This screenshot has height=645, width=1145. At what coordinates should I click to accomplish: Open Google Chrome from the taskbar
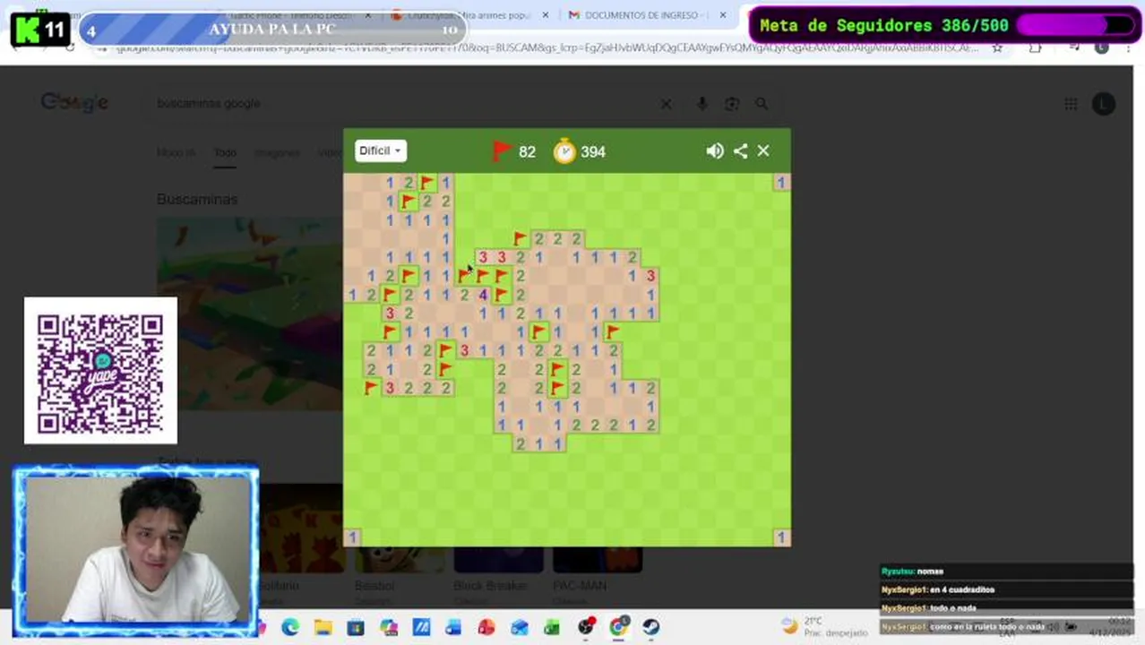point(618,627)
